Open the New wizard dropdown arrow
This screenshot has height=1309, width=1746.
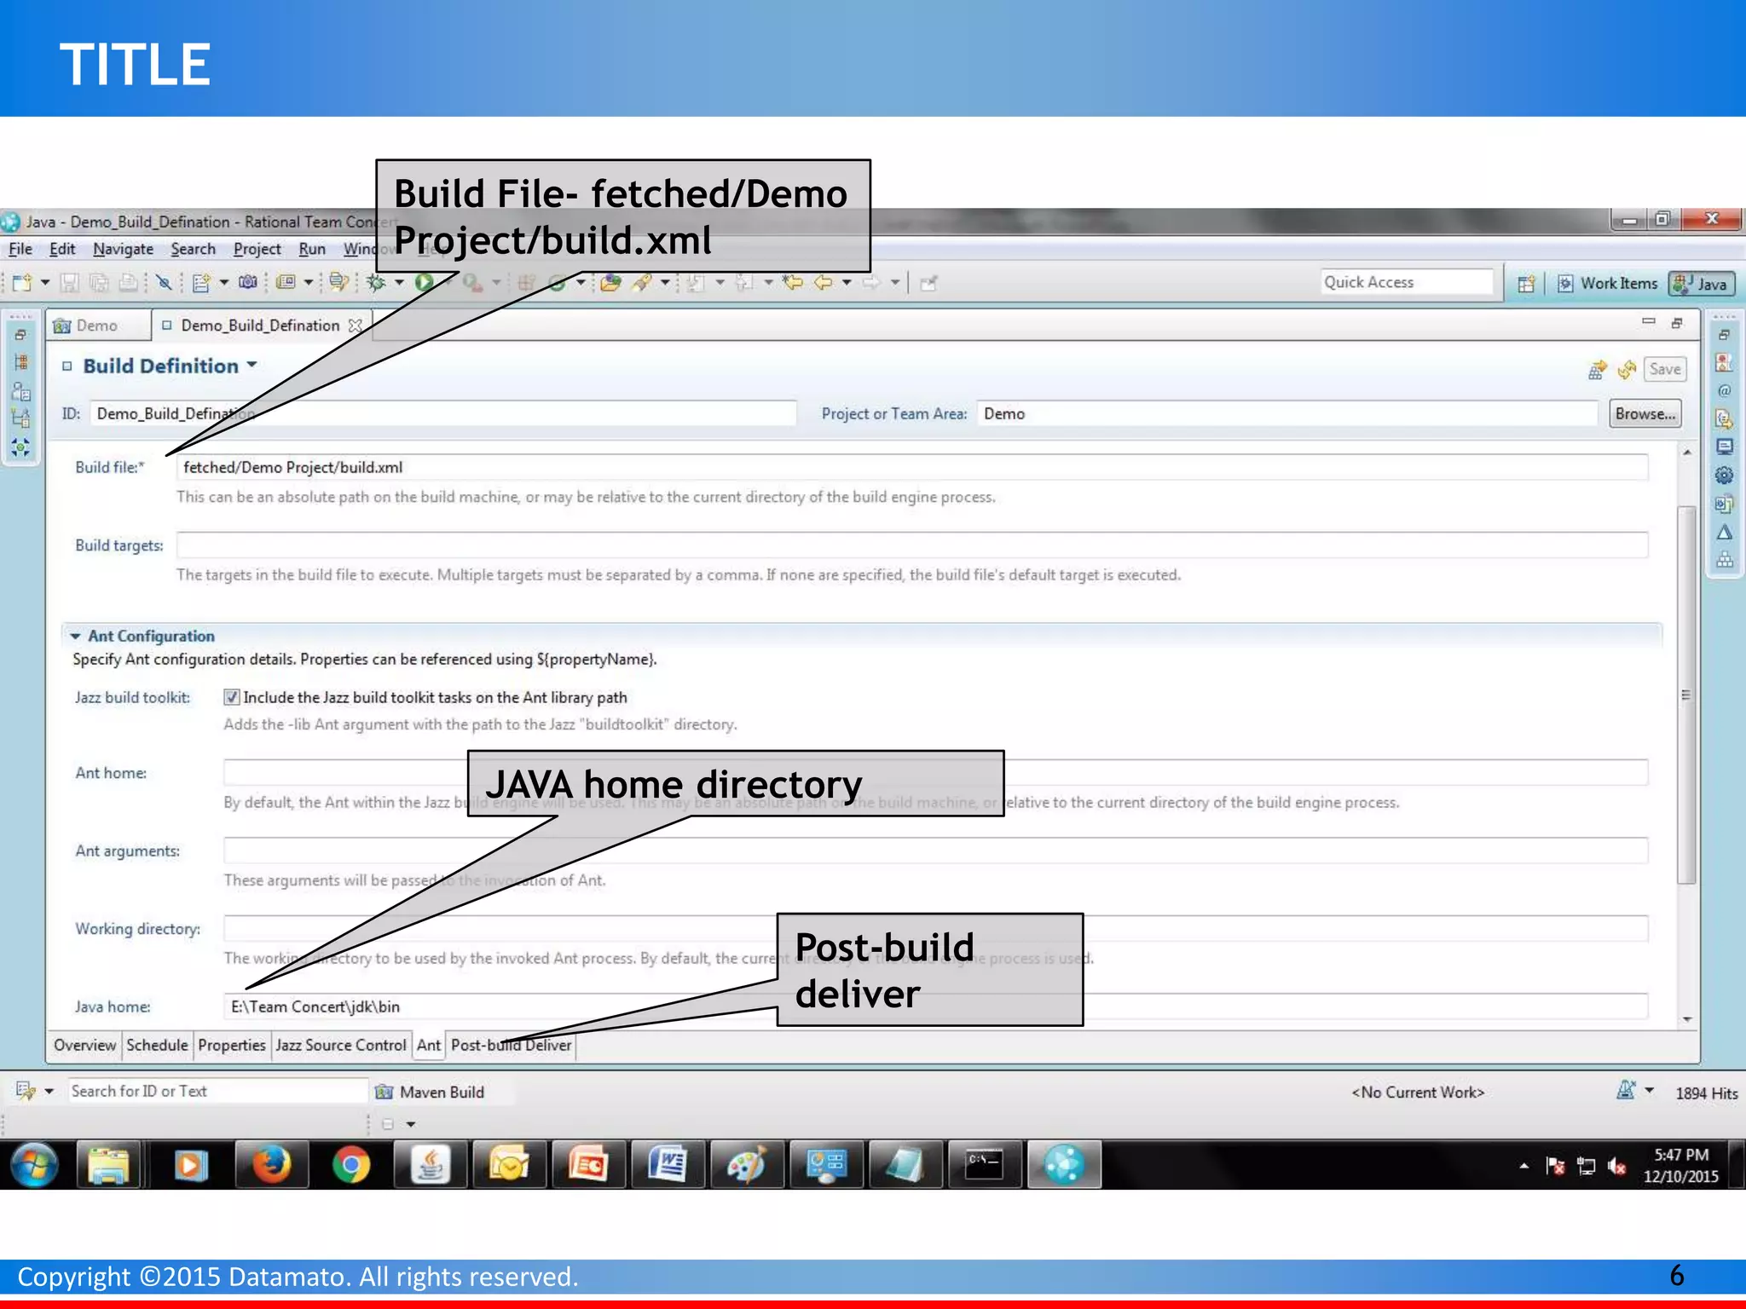(x=45, y=282)
